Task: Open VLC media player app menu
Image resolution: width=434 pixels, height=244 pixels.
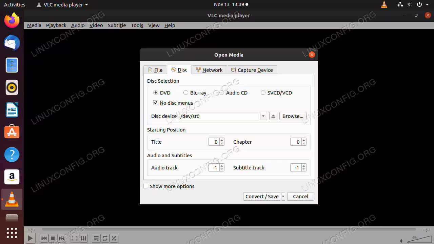Action: [62, 4]
